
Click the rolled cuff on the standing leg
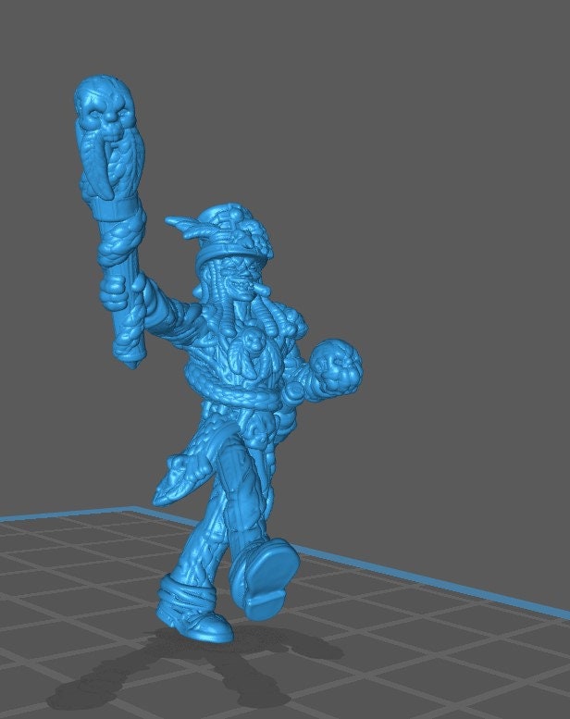[x=185, y=592]
